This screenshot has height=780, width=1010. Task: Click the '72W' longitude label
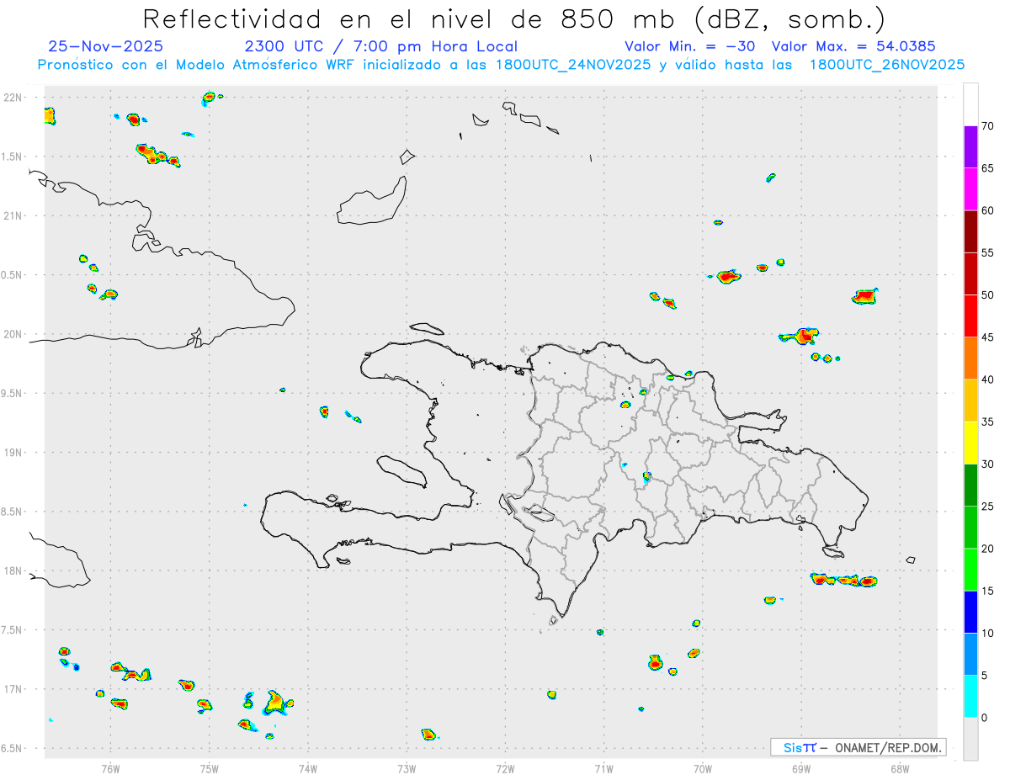click(505, 768)
